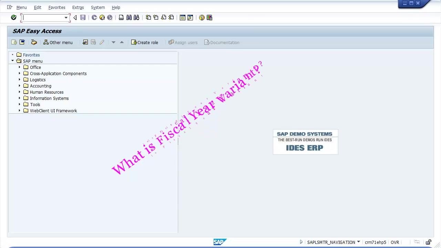Viewport: 441px width, 248px height.
Task: Click the Move Favorites Down arrow
Action: [113, 42]
